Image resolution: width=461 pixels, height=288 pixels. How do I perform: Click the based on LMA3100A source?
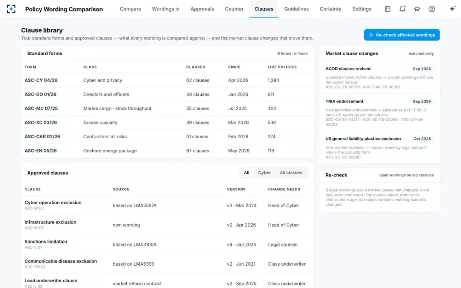point(134,245)
